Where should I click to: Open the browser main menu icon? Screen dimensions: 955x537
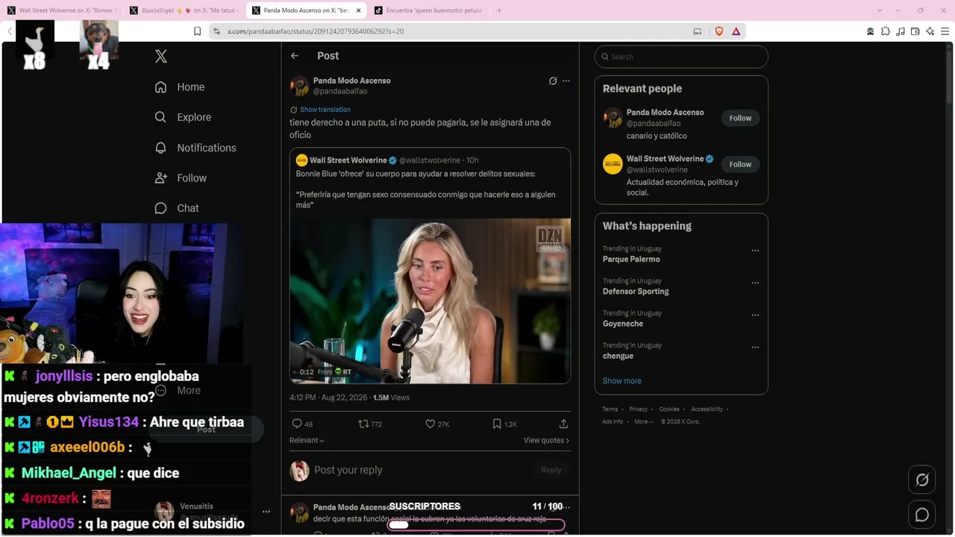(x=945, y=31)
